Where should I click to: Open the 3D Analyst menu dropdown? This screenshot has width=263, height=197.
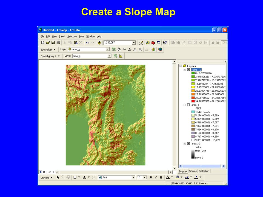48,50
